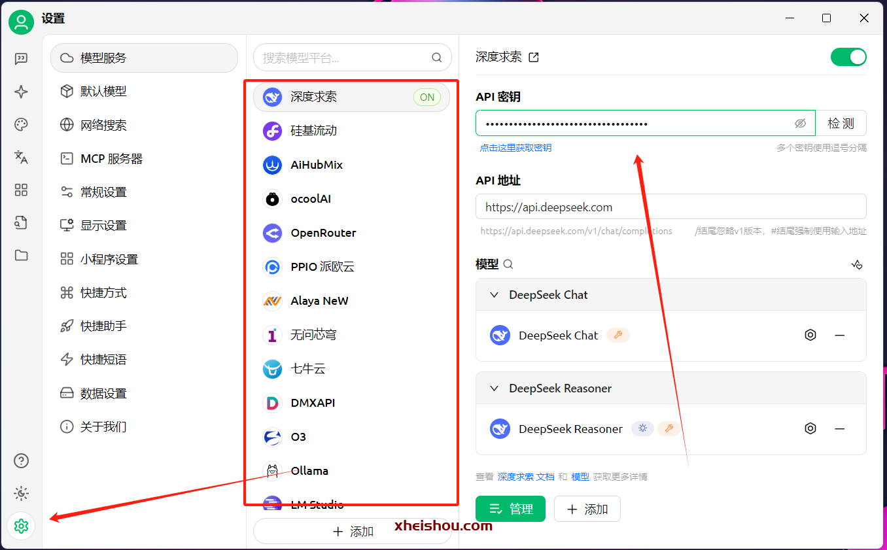Open 常规设置 section
This screenshot has height=550, width=887.
point(144,192)
